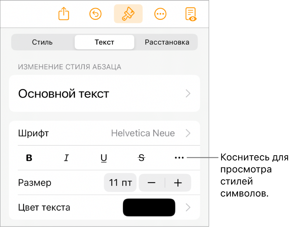Image resolution: width=297 pixels, height=227 pixels.
Task: Expand the Основной текст chevron
Action: (x=188, y=93)
